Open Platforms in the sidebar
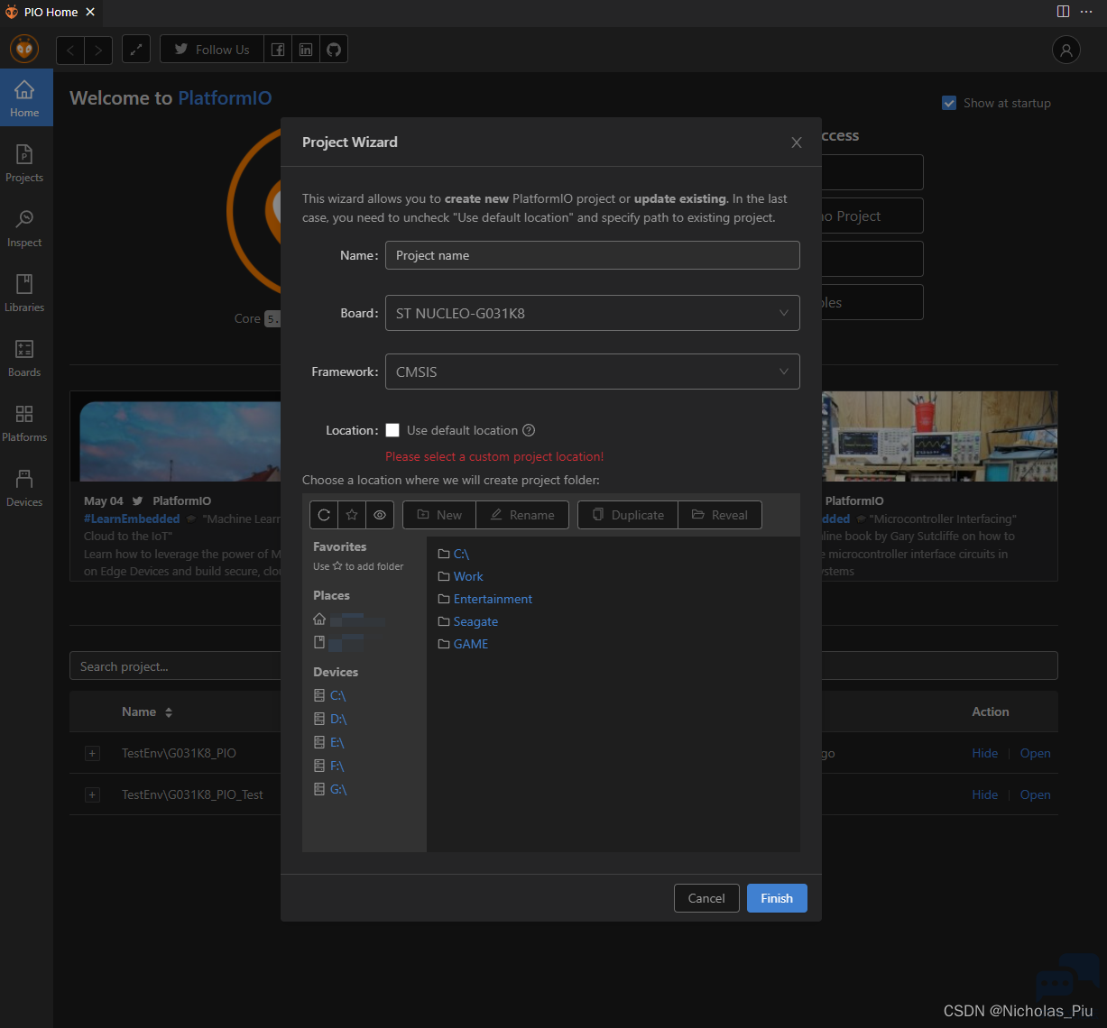Image resolution: width=1107 pixels, height=1028 pixels. click(x=24, y=422)
